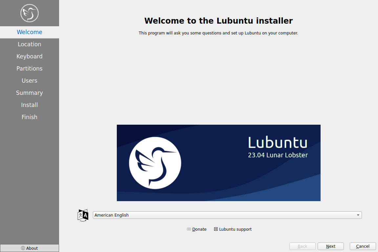This screenshot has width=378, height=252.
Task: Cancel the Lubuntu installer
Action: (363, 246)
